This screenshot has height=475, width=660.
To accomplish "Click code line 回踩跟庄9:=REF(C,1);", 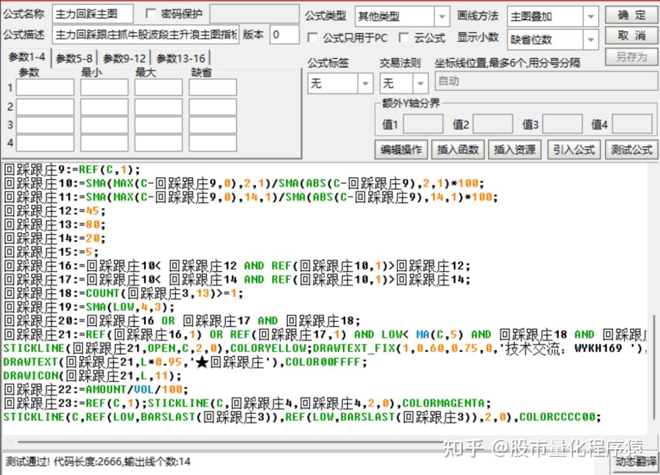I will click(72, 169).
